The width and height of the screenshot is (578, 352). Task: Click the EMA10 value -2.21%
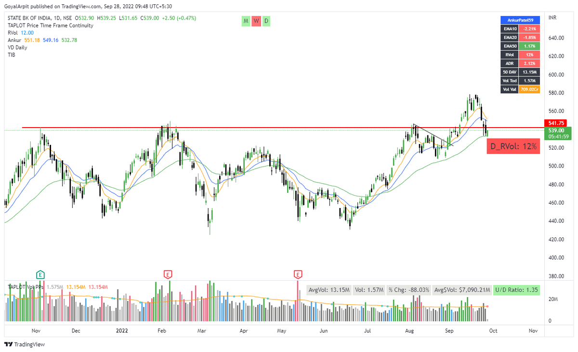(530, 29)
